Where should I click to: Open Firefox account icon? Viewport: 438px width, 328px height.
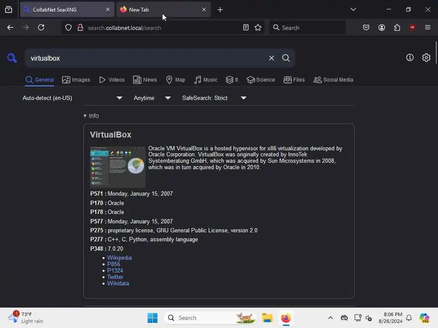(382, 27)
